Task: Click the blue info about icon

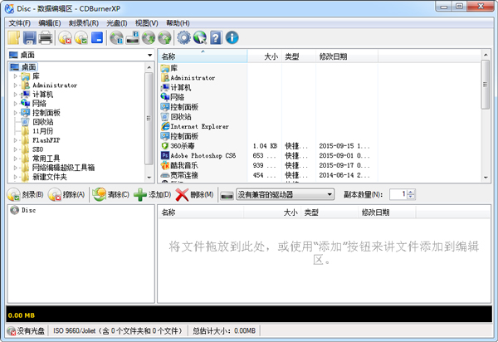Action: [x=232, y=38]
